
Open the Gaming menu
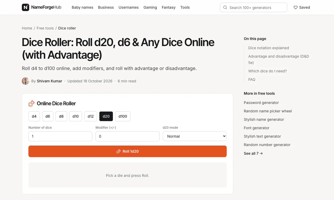[150, 7]
